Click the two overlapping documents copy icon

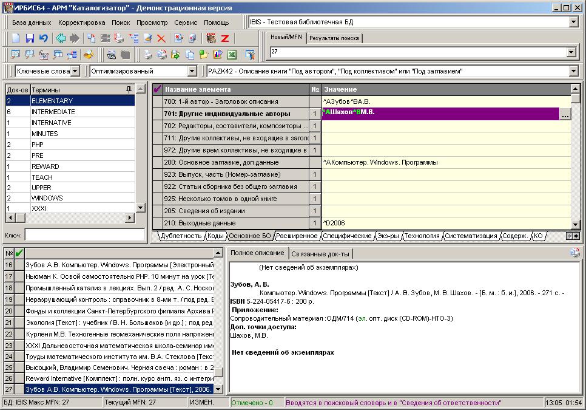click(190, 55)
